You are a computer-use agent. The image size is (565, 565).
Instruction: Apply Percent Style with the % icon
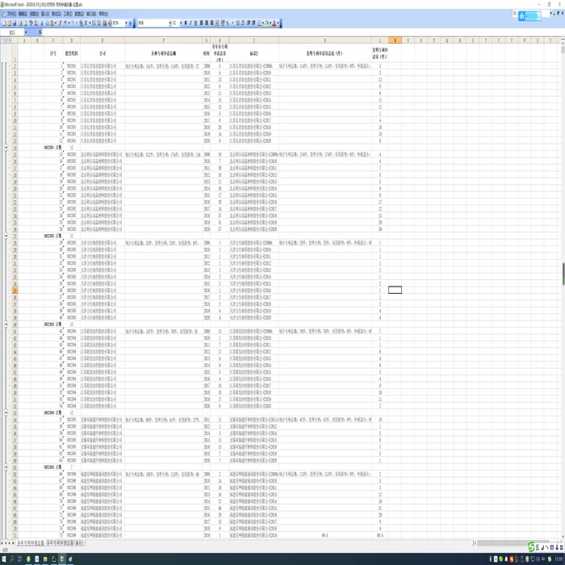click(228, 23)
